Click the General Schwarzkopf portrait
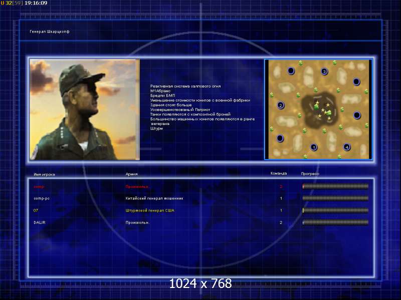The image size is (401, 300). click(85, 109)
